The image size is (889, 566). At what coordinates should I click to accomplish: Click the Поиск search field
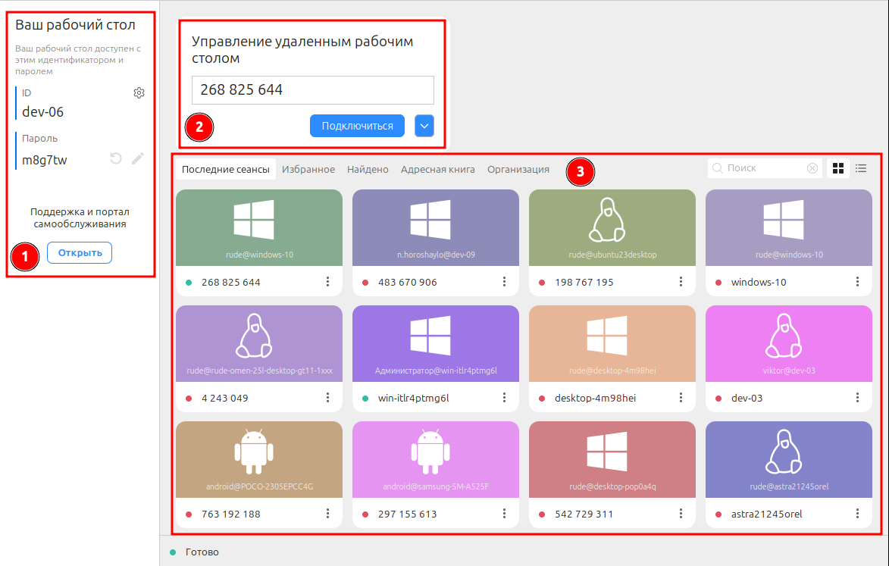click(764, 168)
